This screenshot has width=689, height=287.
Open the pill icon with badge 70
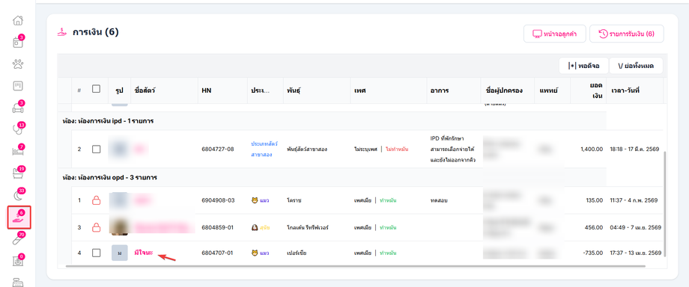[x=17, y=239]
